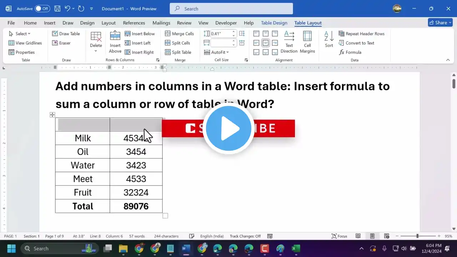Image resolution: width=457 pixels, height=257 pixels.
Task: Open the Cell Size dialog launcher
Action: coord(246,60)
